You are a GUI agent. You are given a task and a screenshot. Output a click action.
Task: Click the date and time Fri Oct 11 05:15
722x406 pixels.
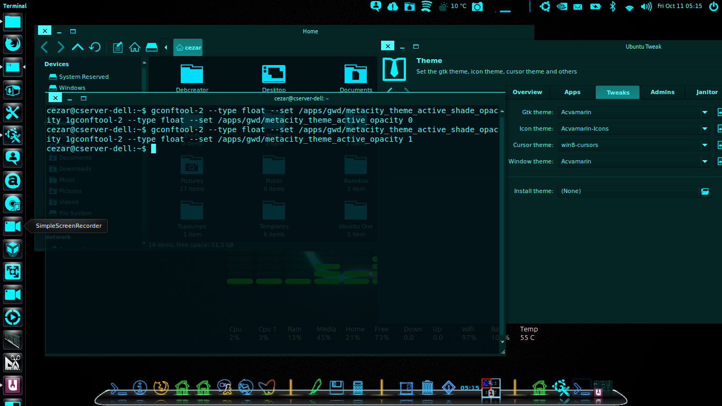pyautogui.click(x=679, y=6)
